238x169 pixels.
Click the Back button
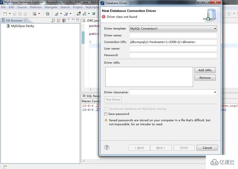(139, 148)
